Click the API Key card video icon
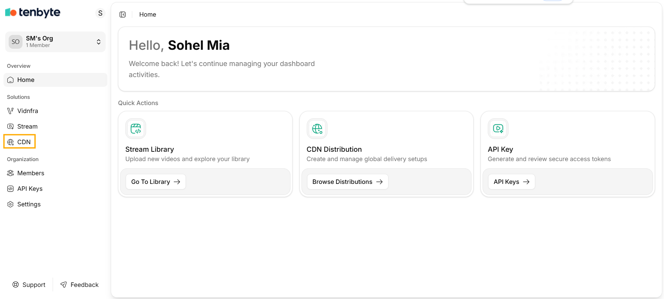 (498, 129)
